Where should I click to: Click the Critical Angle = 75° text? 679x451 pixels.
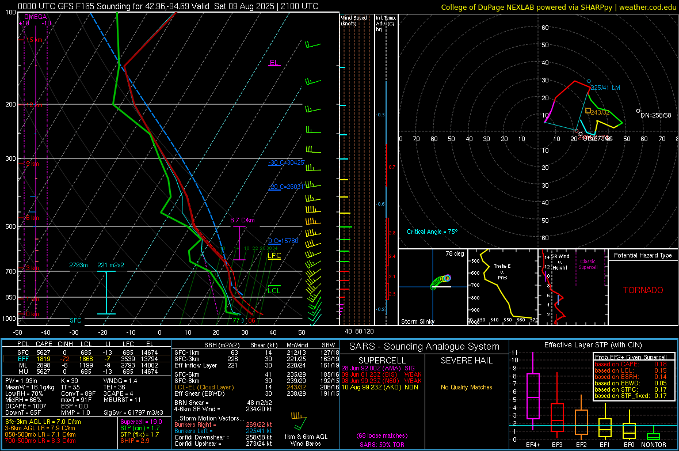[x=432, y=232]
